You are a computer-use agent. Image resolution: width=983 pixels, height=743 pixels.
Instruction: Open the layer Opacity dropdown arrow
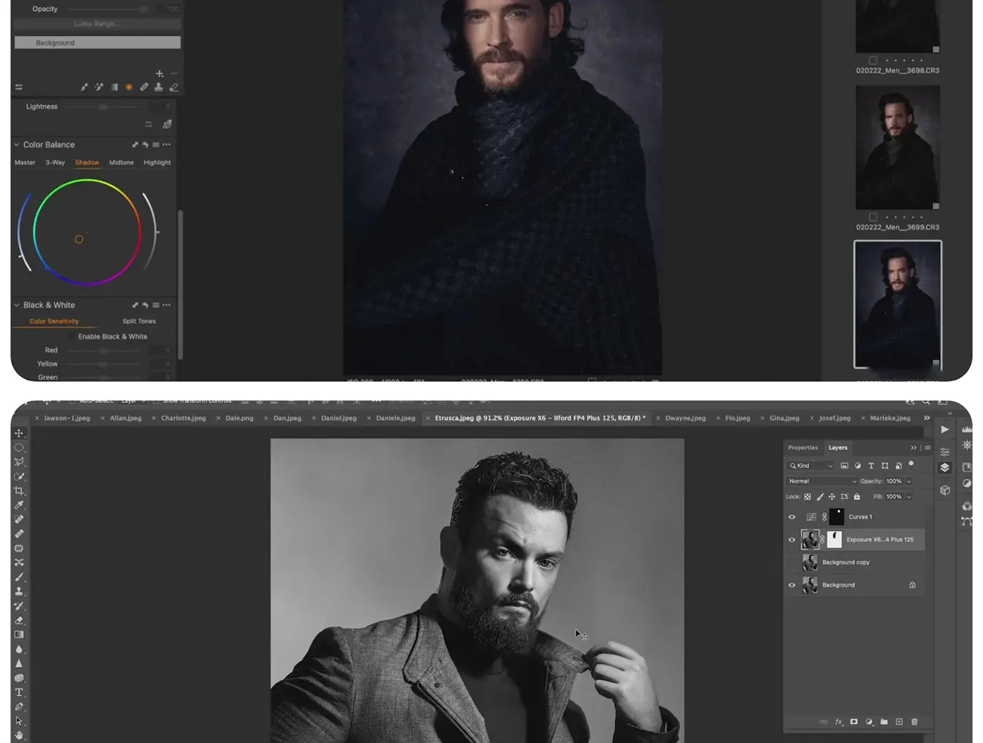[909, 481]
